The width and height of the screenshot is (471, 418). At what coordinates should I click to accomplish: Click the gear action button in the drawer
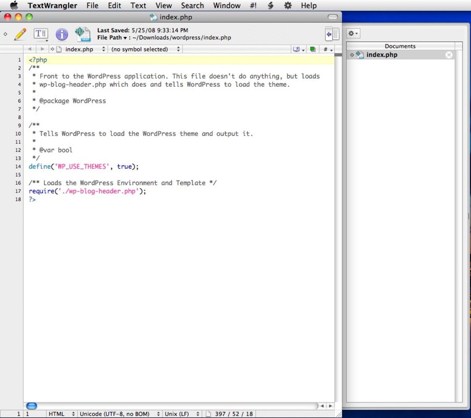pyautogui.click(x=353, y=33)
